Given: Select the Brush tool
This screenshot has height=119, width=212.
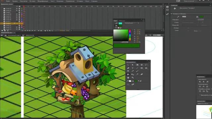Looking at the screenshot, I should tap(137, 71).
